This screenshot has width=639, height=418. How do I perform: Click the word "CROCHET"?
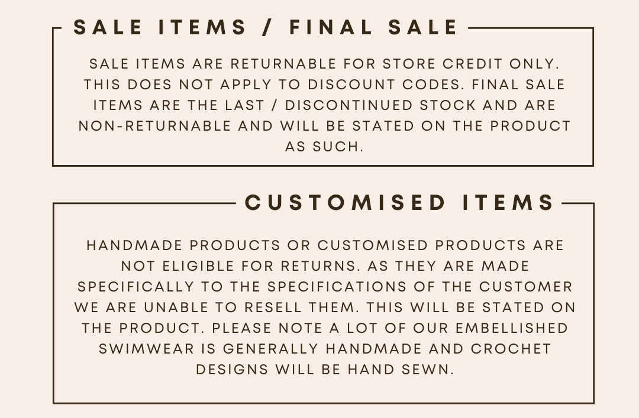point(511,349)
